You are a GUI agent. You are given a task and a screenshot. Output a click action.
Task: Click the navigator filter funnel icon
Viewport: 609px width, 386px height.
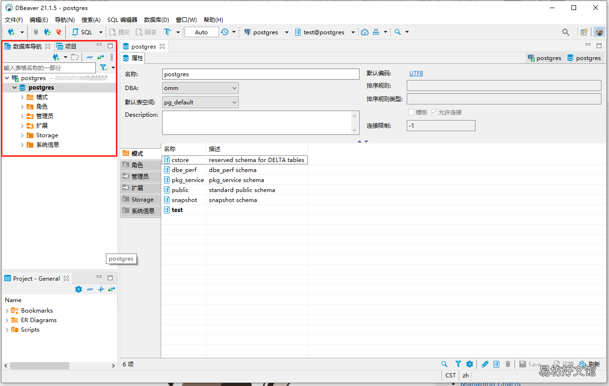click(103, 68)
